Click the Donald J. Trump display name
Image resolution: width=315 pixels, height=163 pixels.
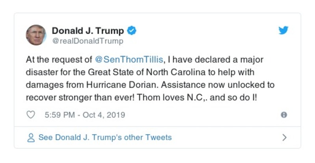point(88,31)
